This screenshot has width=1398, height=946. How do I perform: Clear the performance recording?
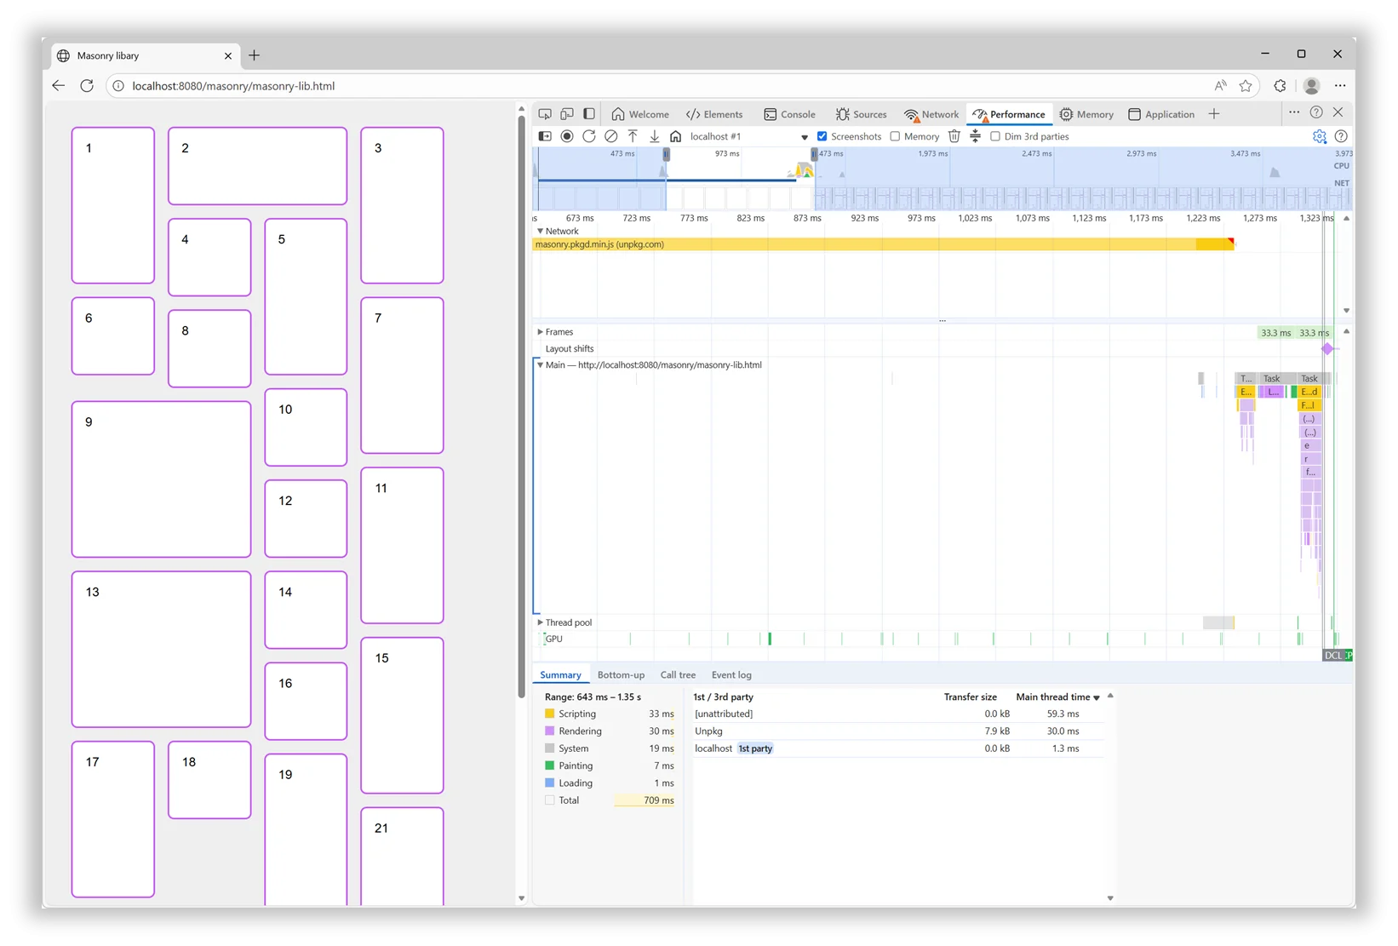[x=611, y=136]
